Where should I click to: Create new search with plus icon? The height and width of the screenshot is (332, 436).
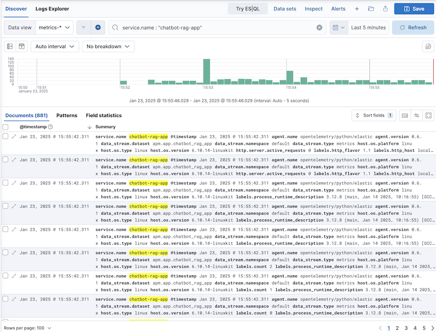(357, 9)
